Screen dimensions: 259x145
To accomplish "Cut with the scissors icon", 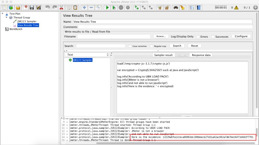I will tap(62, 7).
